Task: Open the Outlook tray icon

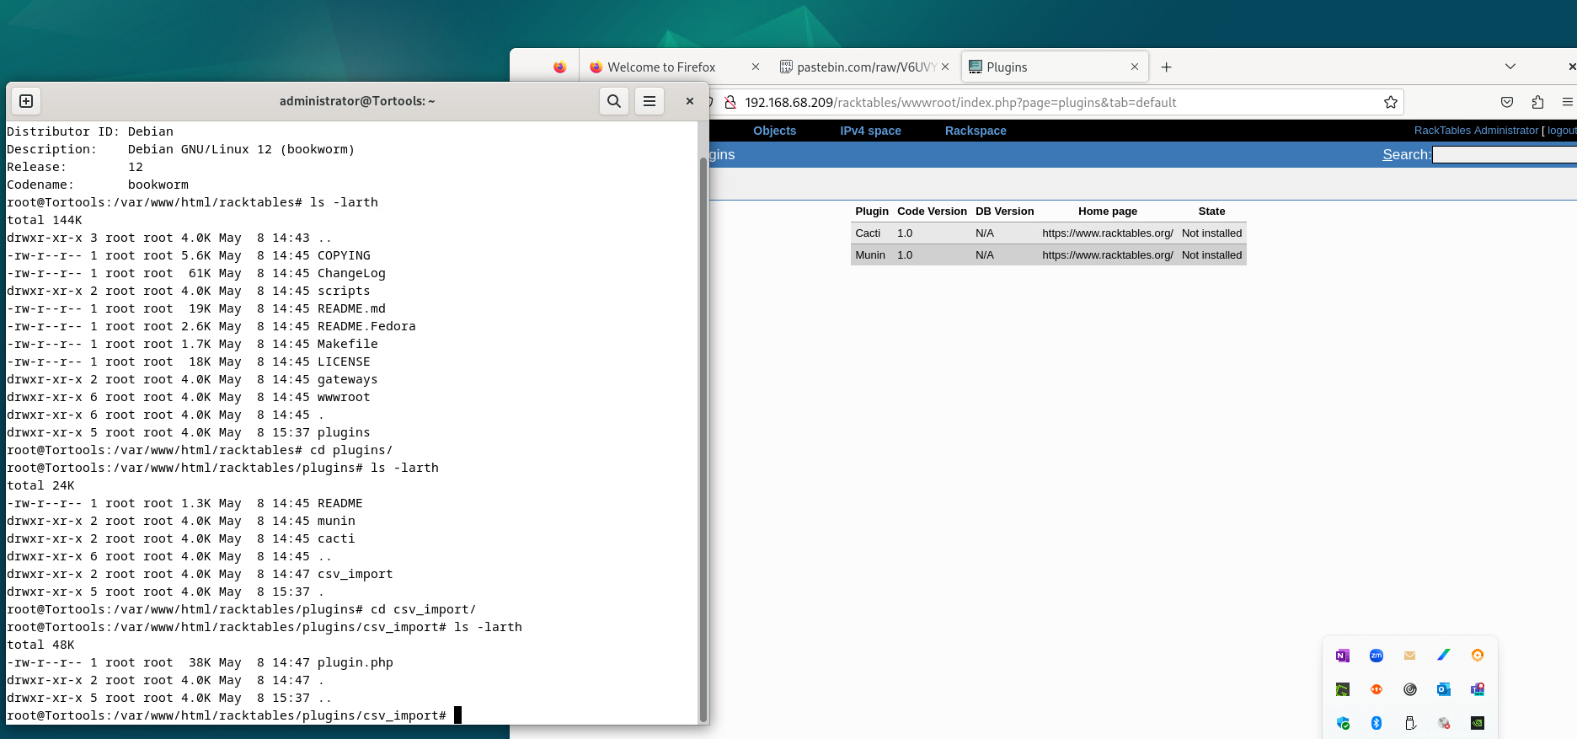Action: coord(1444,689)
